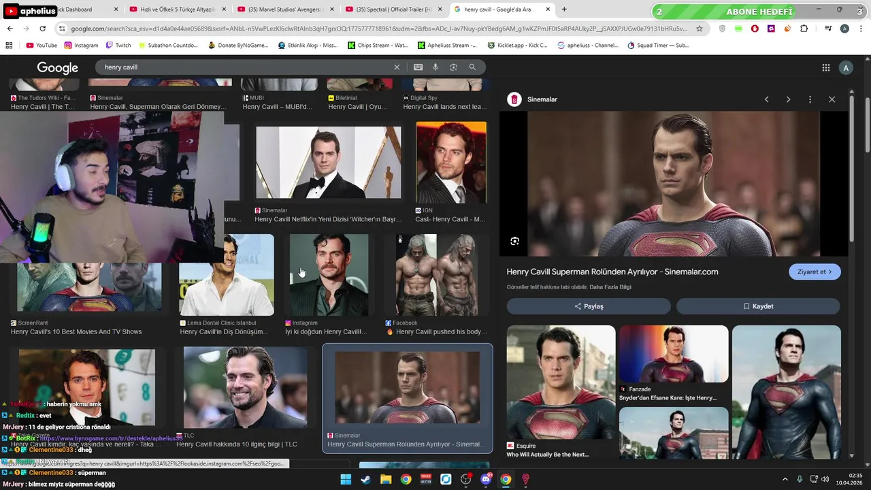Screen dimensions: 871x490
Task: Open Chrome extensions puzzle icon
Action: coord(804,29)
